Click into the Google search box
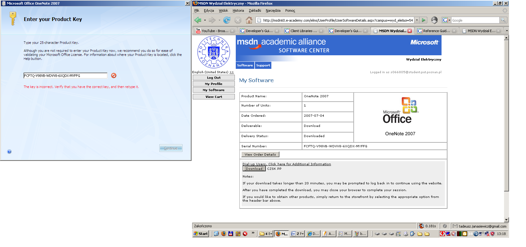 tap(475, 20)
